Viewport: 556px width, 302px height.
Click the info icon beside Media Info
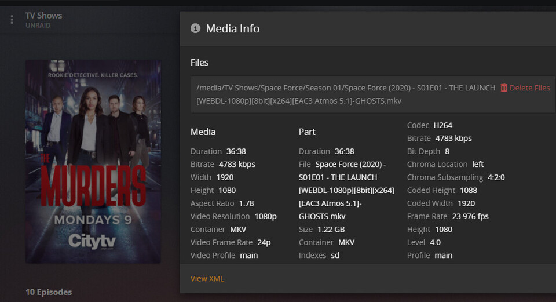(196, 28)
